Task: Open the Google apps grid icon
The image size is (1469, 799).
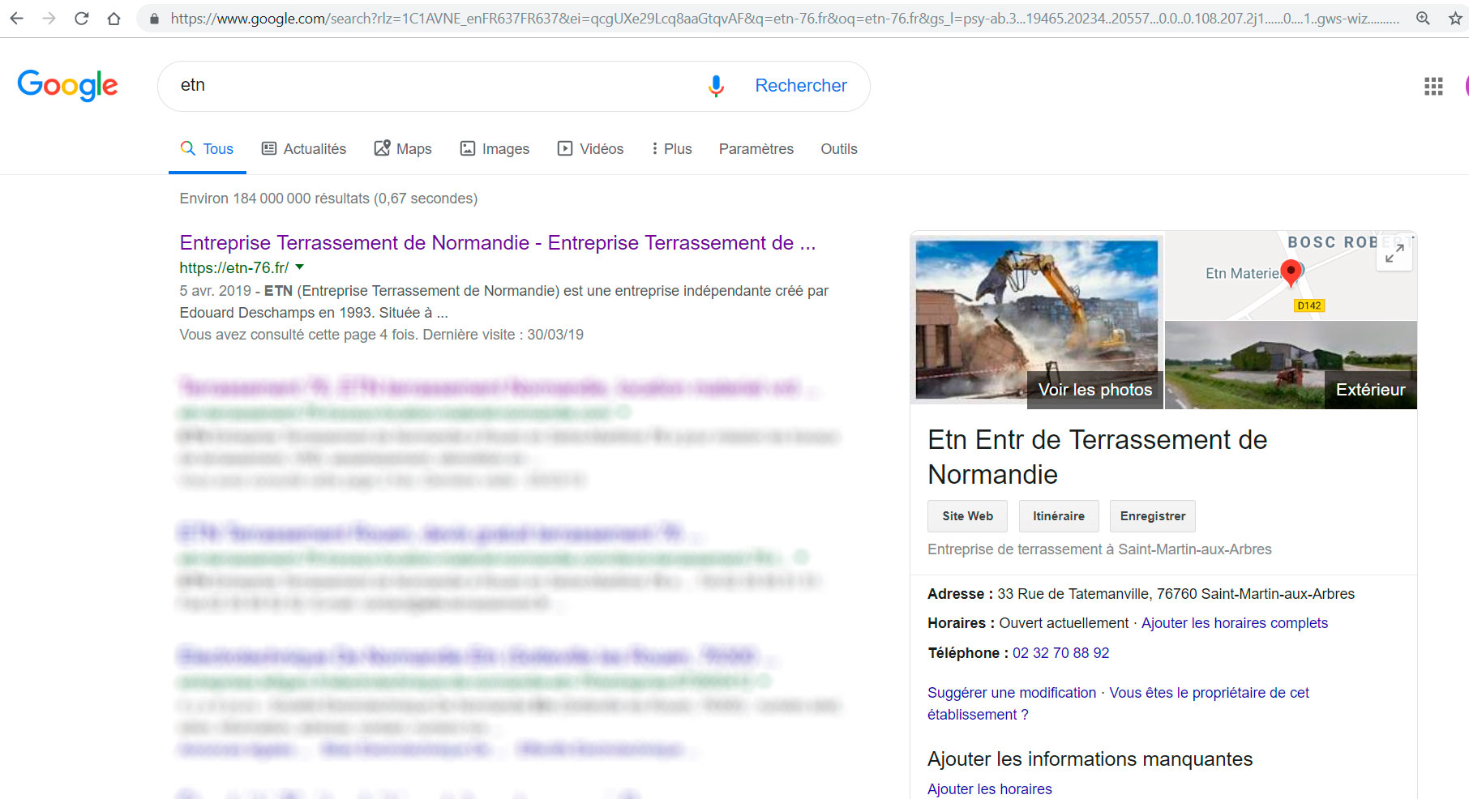Action: [1433, 86]
